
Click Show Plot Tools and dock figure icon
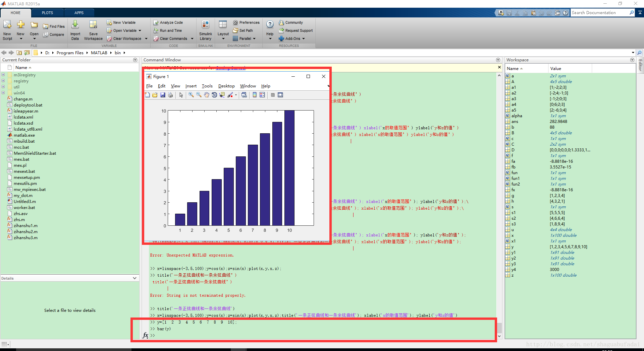280,95
